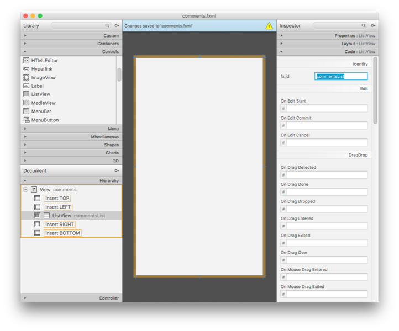The width and height of the screenshot is (399, 331).
Task: Open the Document panel gear menu
Action: coord(117,171)
